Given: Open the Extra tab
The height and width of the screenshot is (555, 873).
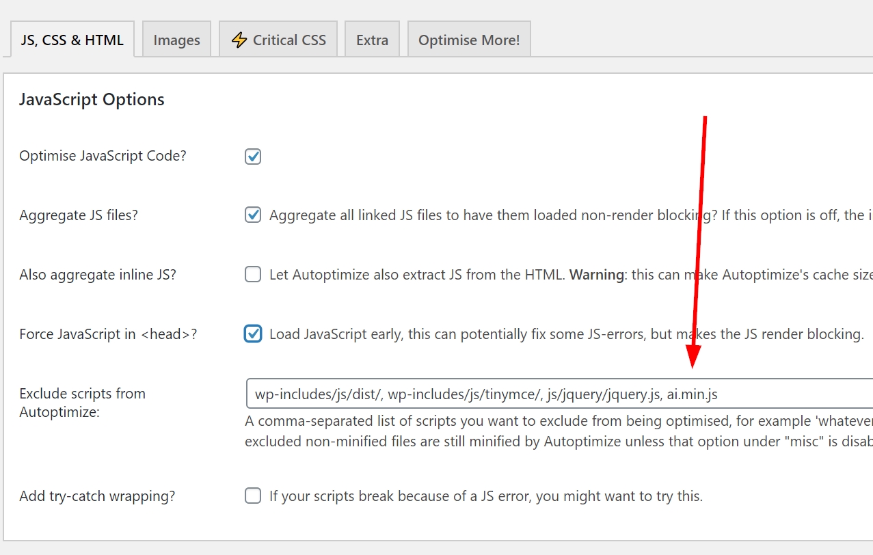Looking at the screenshot, I should point(372,40).
